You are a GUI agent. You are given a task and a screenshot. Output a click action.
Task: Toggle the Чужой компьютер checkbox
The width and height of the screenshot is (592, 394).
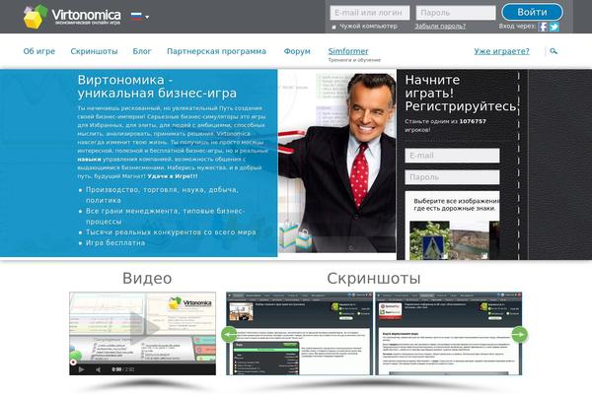coord(333,27)
